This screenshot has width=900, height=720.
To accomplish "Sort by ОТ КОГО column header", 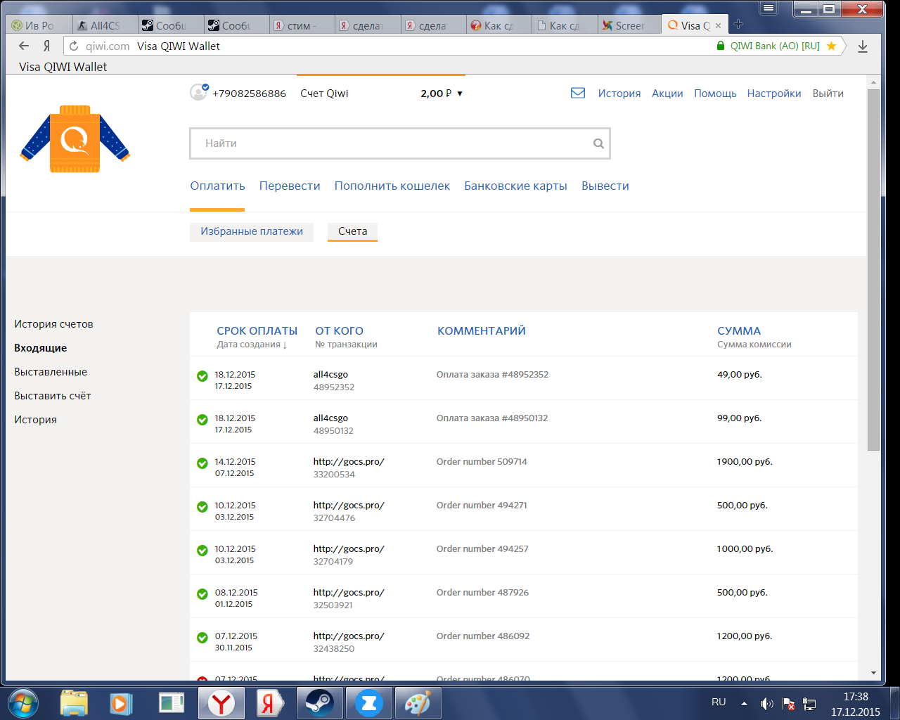I will pyautogui.click(x=339, y=330).
